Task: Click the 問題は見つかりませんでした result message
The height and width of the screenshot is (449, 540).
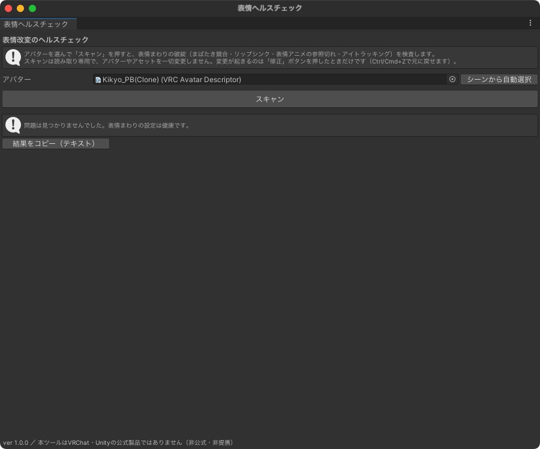Action: pos(107,125)
